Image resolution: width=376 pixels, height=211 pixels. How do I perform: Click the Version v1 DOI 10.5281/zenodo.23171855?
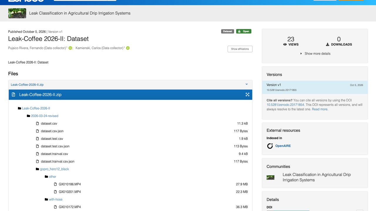coord(281,90)
